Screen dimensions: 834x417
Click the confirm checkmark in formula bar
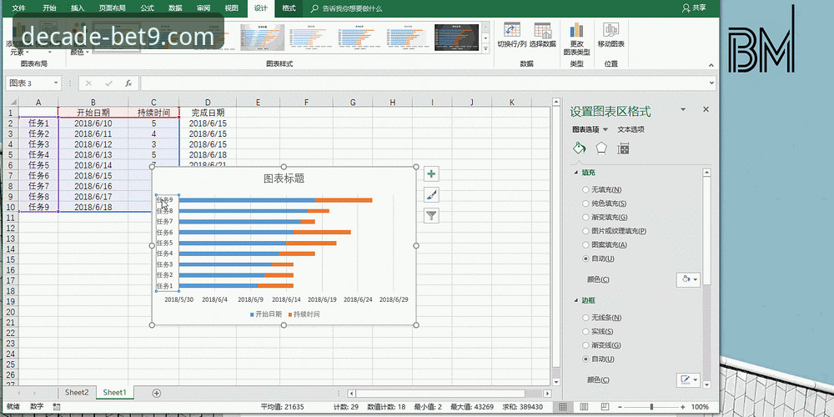point(108,83)
